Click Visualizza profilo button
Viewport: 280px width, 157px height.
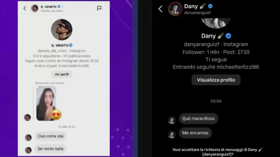pyautogui.click(x=216, y=80)
